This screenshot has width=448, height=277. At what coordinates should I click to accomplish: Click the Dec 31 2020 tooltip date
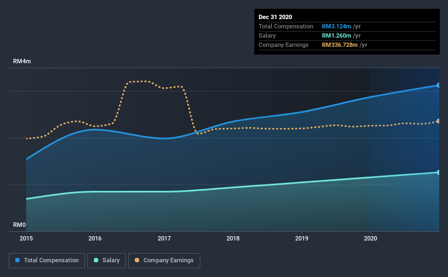275,17
